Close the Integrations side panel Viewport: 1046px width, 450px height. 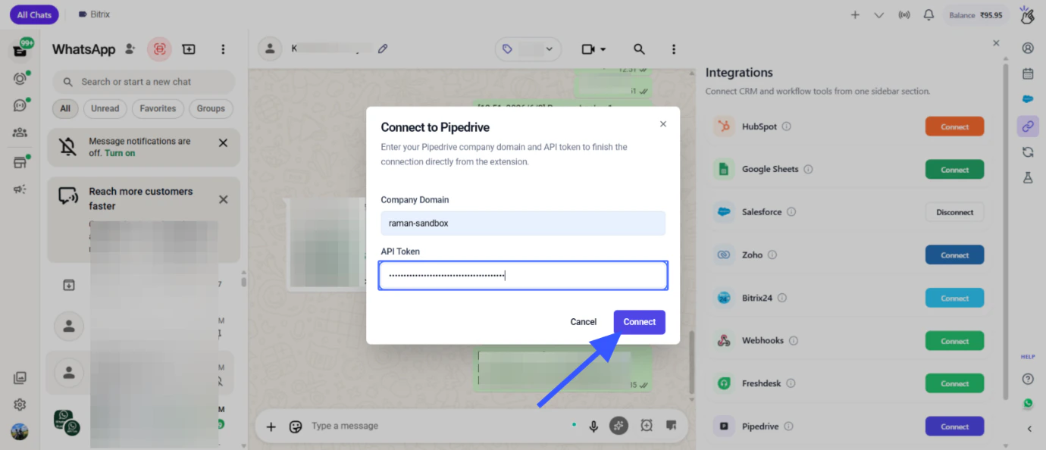(996, 43)
